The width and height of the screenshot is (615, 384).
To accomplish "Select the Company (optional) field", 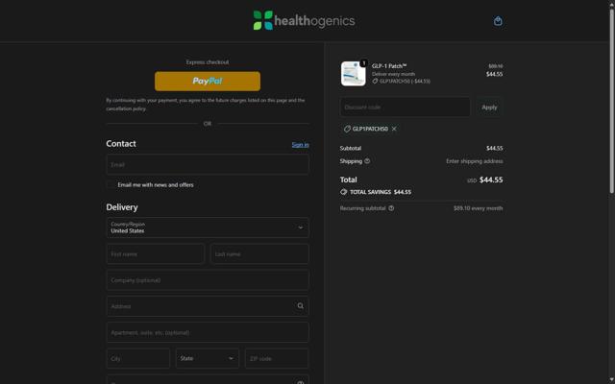I will [x=208, y=280].
